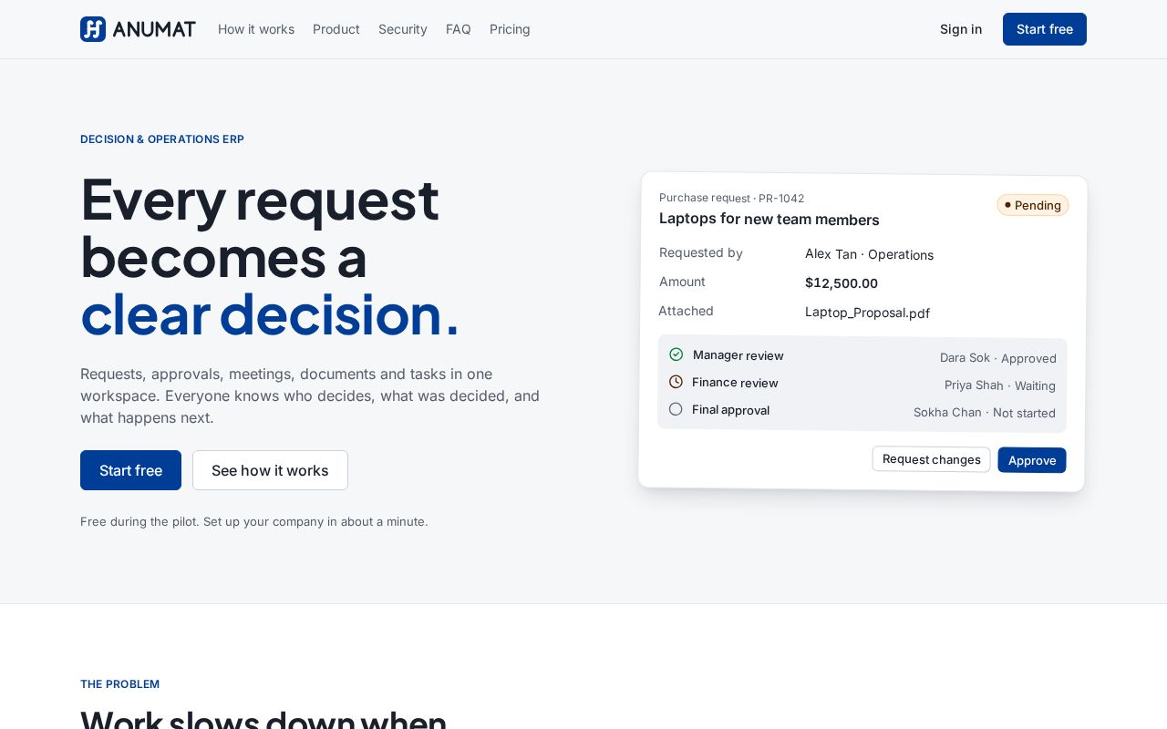The image size is (1167, 729).
Task: Click the Attached field label
Action: tap(686, 311)
